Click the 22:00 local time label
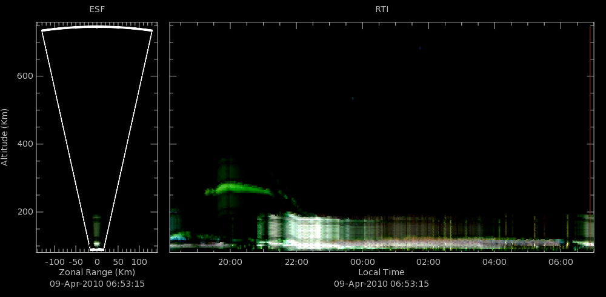 pos(296,262)
